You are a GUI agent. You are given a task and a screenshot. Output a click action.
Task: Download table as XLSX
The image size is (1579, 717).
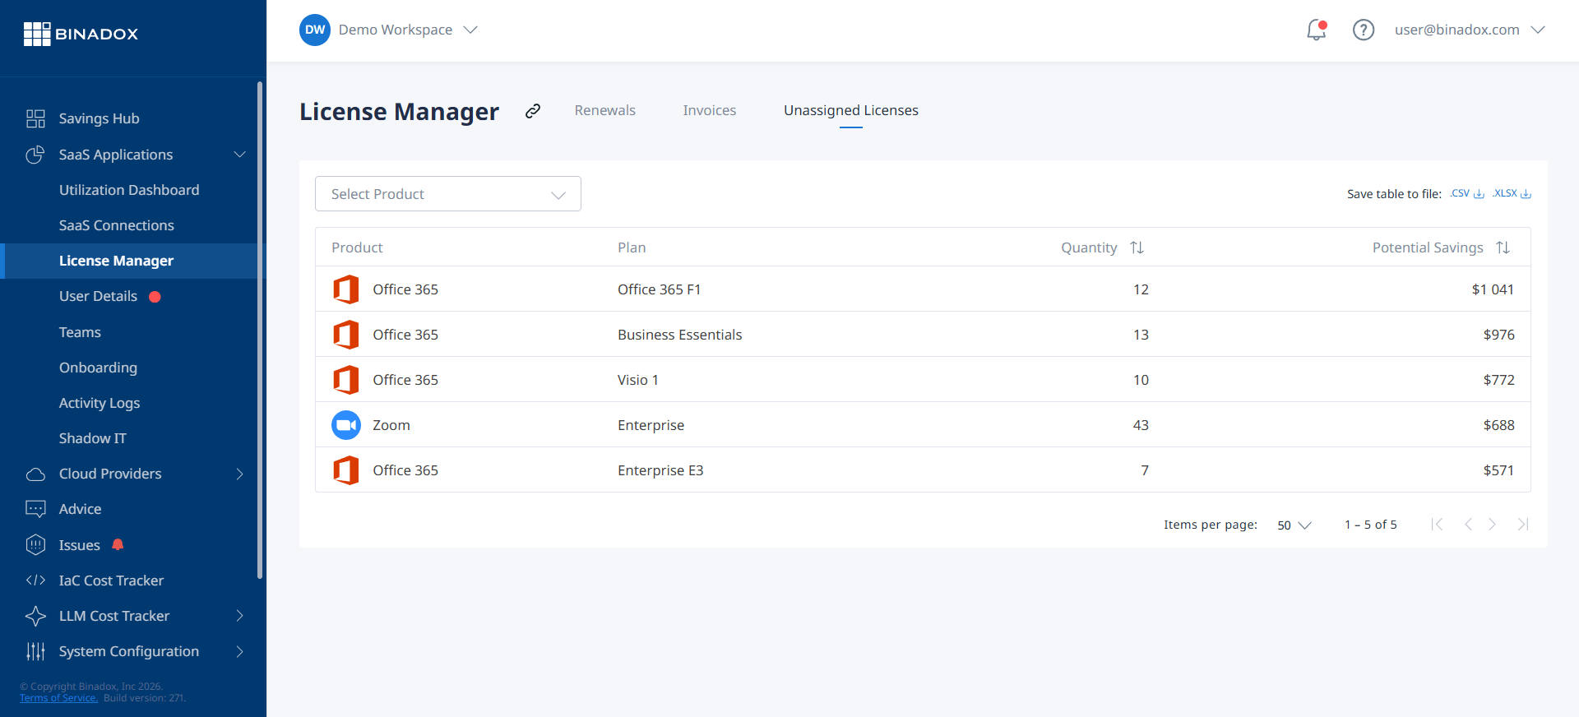pyautogui.click(x=1512, y=193)
